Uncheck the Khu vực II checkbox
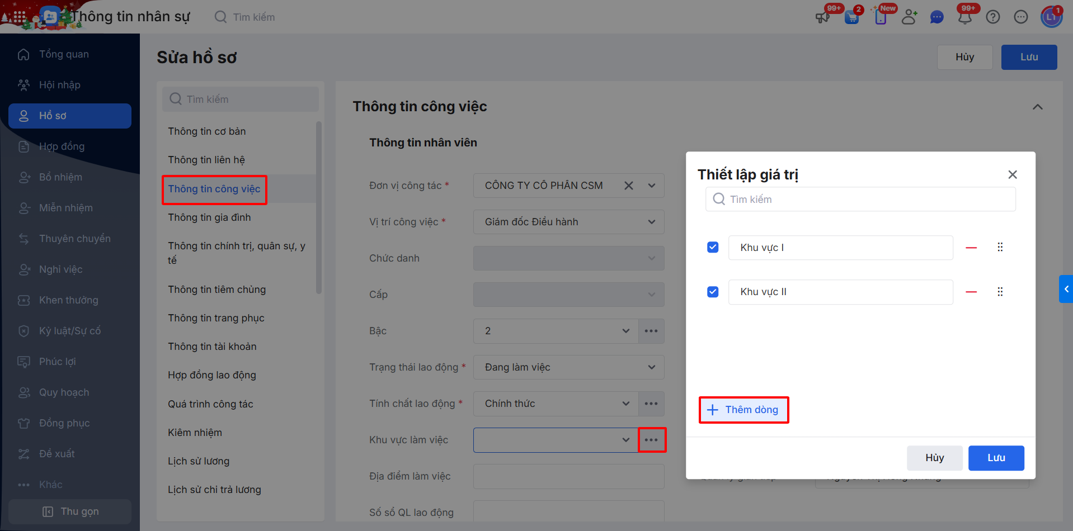1073x531 pixels. (x=713, y=292)
